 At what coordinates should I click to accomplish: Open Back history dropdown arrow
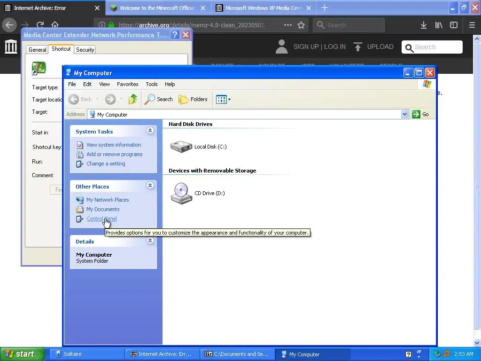tap(97, 99)
